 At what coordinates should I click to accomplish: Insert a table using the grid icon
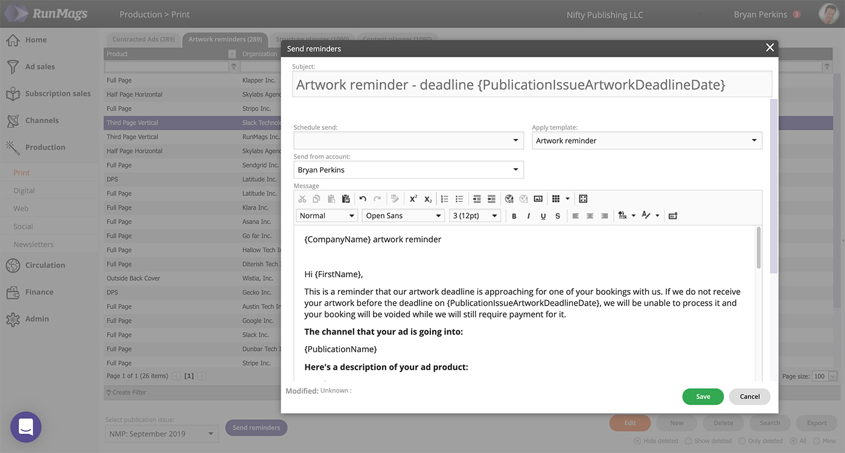tap(556, 199)
